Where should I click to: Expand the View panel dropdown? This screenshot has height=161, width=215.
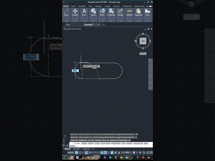coord(147,21)
